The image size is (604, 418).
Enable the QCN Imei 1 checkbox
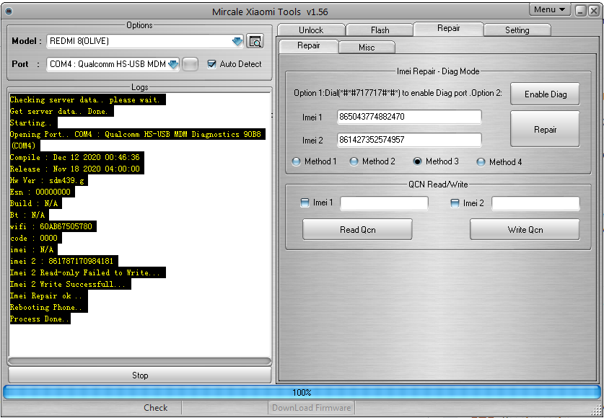click(305, 203)
